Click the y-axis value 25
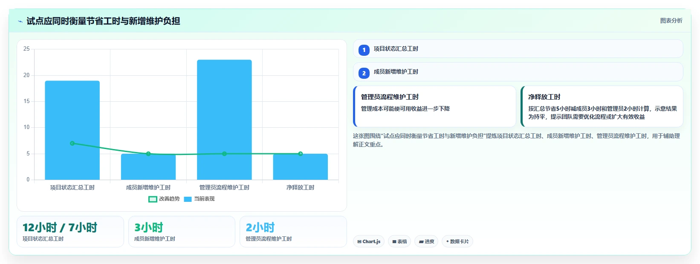This screenshot has width=700, height=264. point(26,49)
